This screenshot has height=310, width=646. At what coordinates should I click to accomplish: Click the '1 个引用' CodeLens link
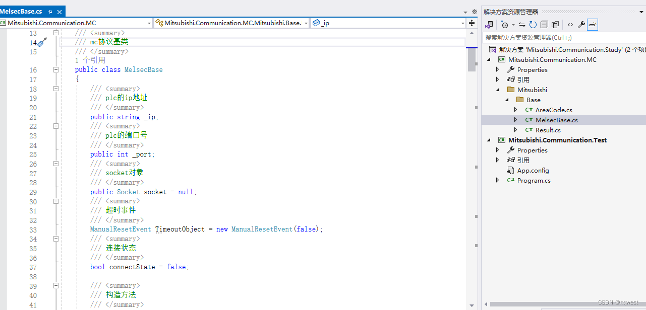[x=90, y=60]
